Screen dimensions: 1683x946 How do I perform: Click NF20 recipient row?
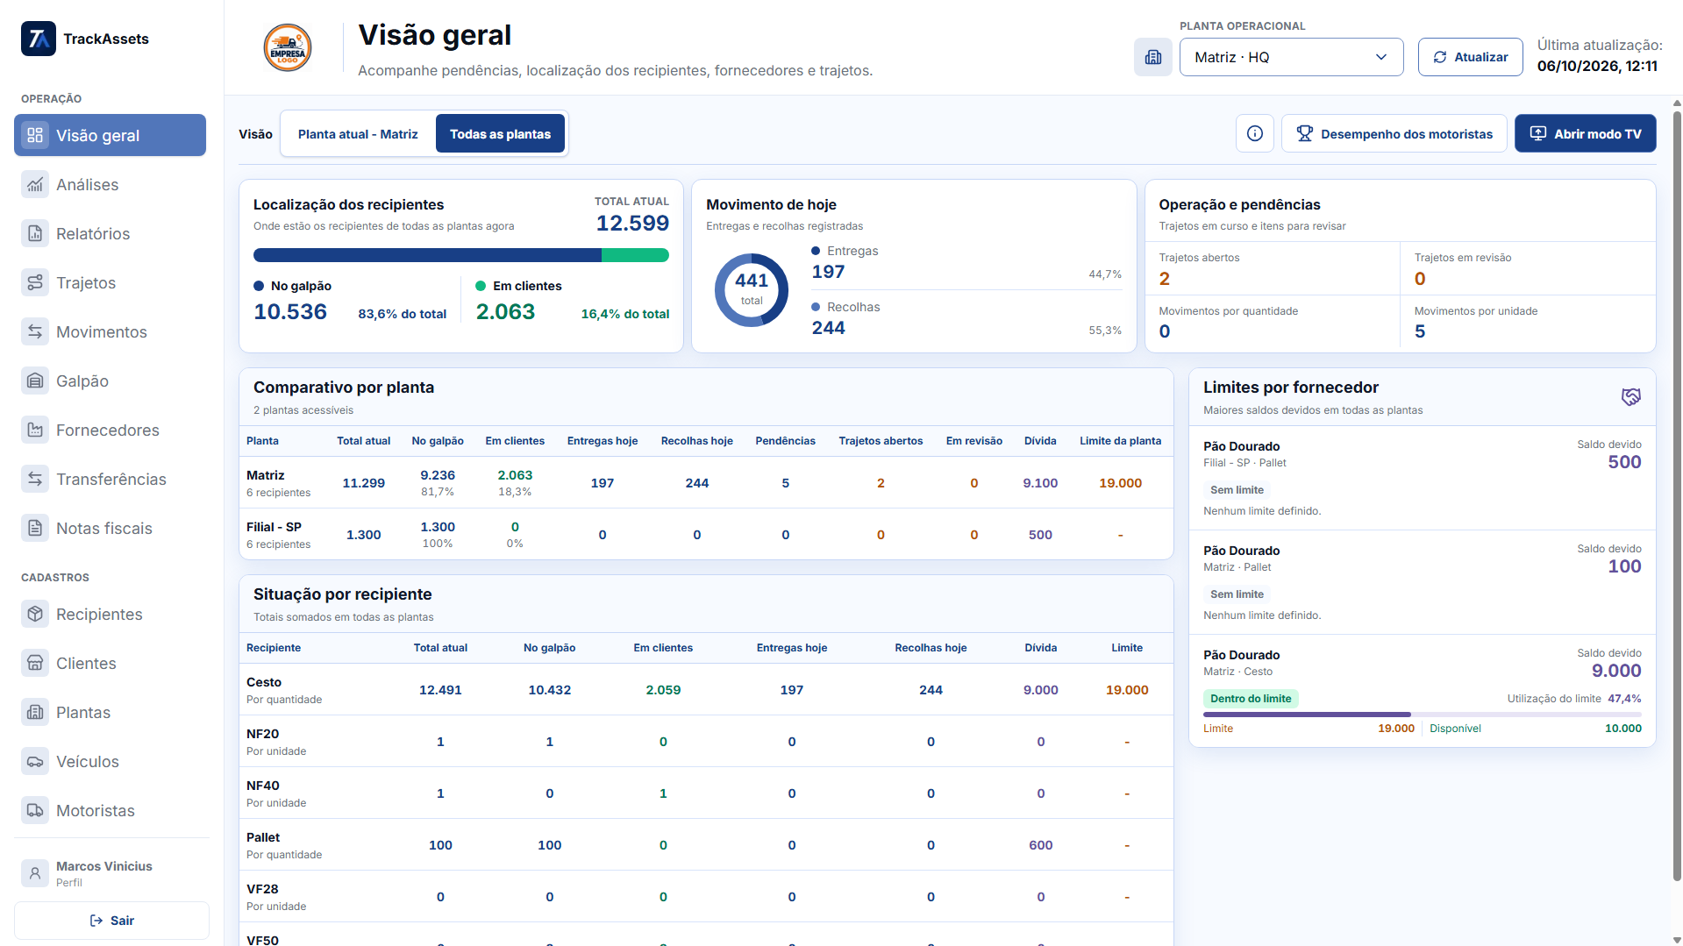pyautogui.click(x=706, y=742)
